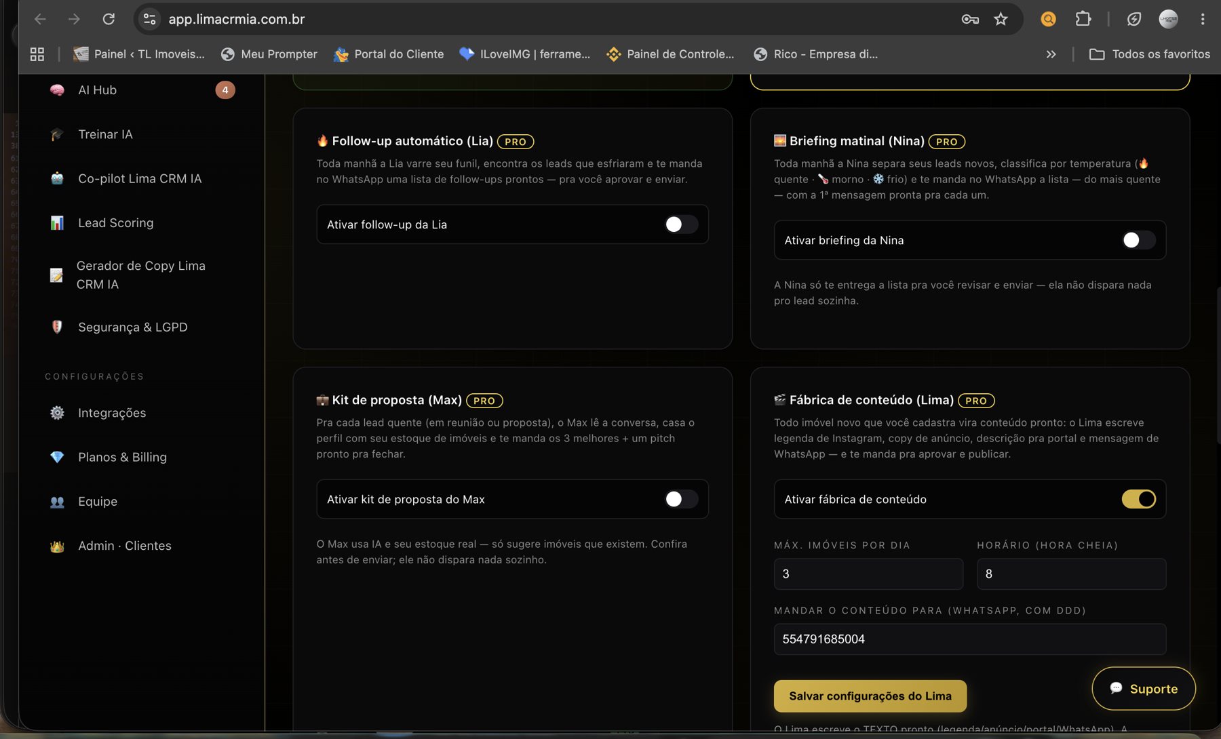Open the Meu Prompter bookmark
Viewport: 1221px width, 739px height.
pos(269,54)
